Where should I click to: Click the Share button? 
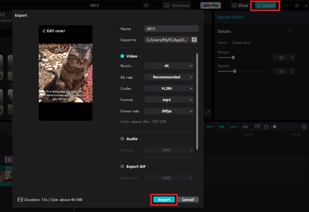coord(240,6)
